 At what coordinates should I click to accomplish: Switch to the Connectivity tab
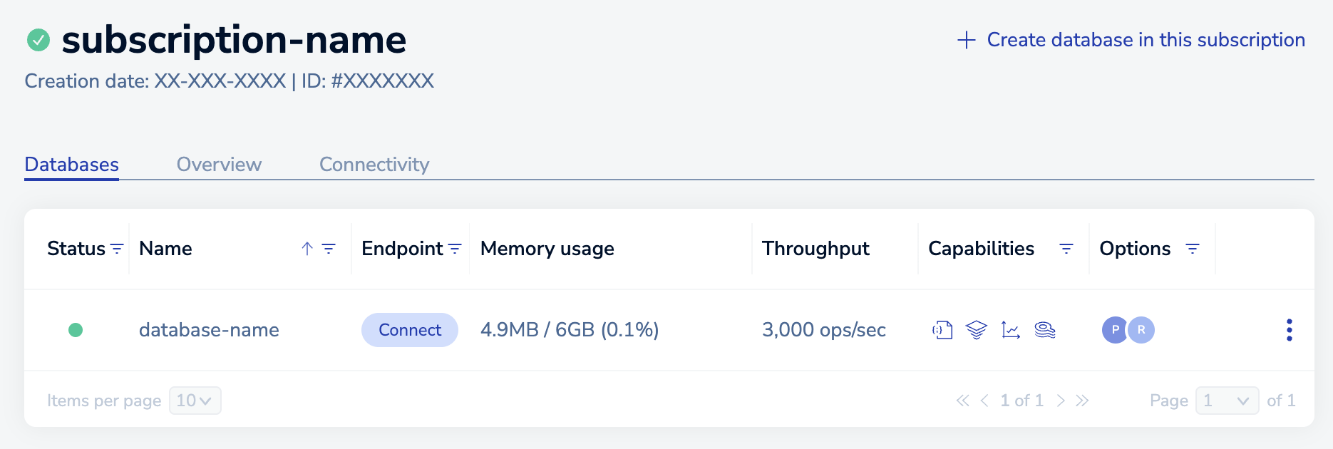click(x=374, y=165)
